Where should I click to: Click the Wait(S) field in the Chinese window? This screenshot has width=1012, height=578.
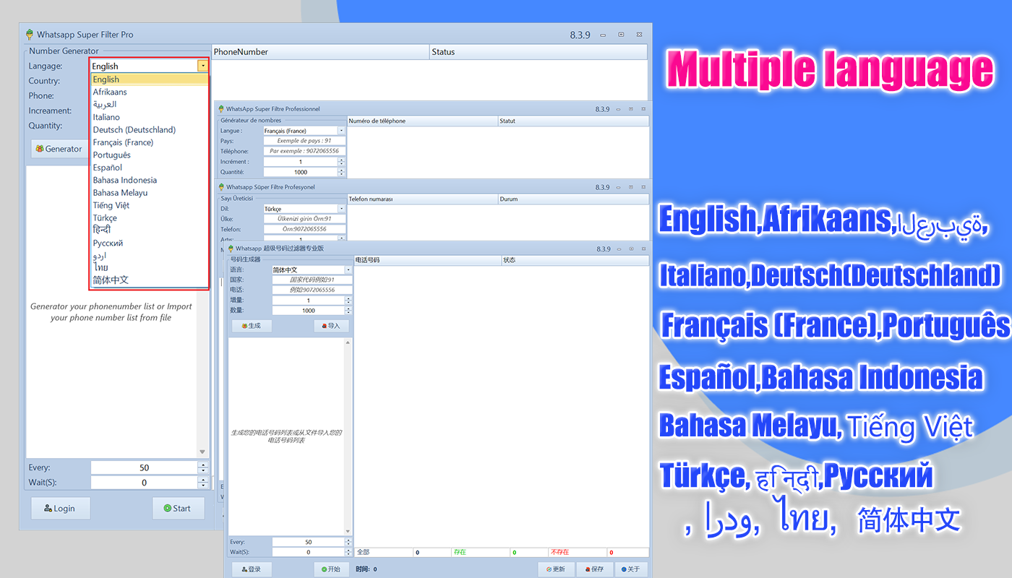coord(309,552)
